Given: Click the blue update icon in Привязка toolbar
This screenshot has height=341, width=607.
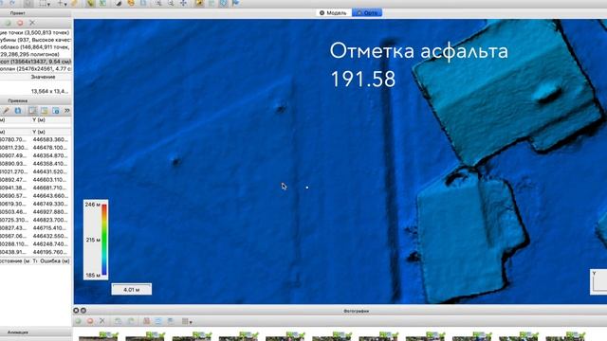Looking at the screenshot, I should 18,111.
